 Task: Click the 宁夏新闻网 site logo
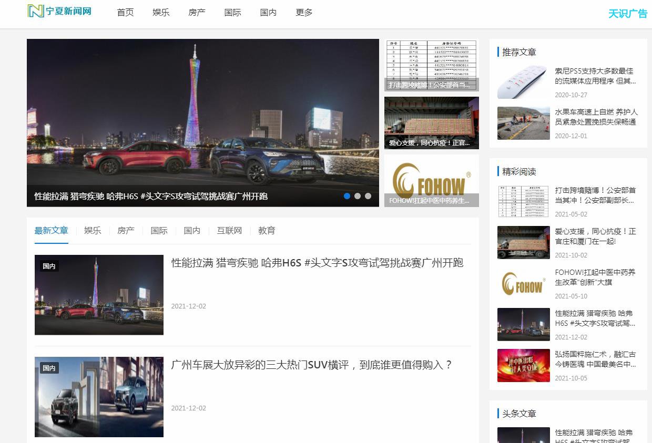(59, 11)
